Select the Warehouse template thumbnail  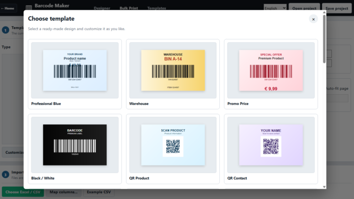coord(173,70)
